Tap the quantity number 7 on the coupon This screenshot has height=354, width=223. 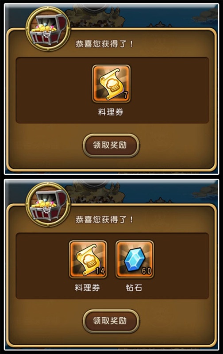click(x=126, y=95)
